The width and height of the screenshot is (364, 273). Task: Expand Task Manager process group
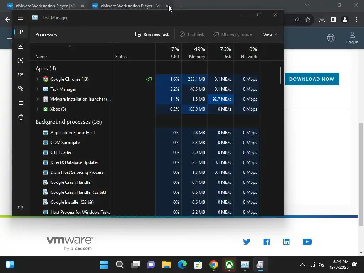[37, 89]
